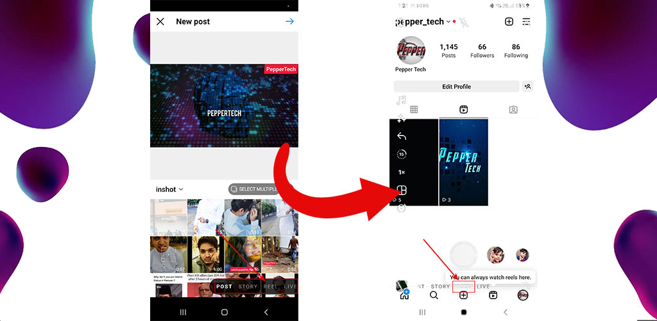Tap the 15-second timer icon

[402, 154]
